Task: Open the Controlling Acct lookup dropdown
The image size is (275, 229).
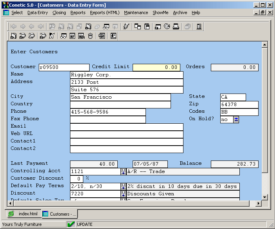Action: click(123, 171)
